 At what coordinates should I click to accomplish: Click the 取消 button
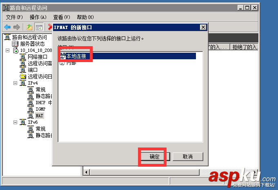[x=188, y=156]
